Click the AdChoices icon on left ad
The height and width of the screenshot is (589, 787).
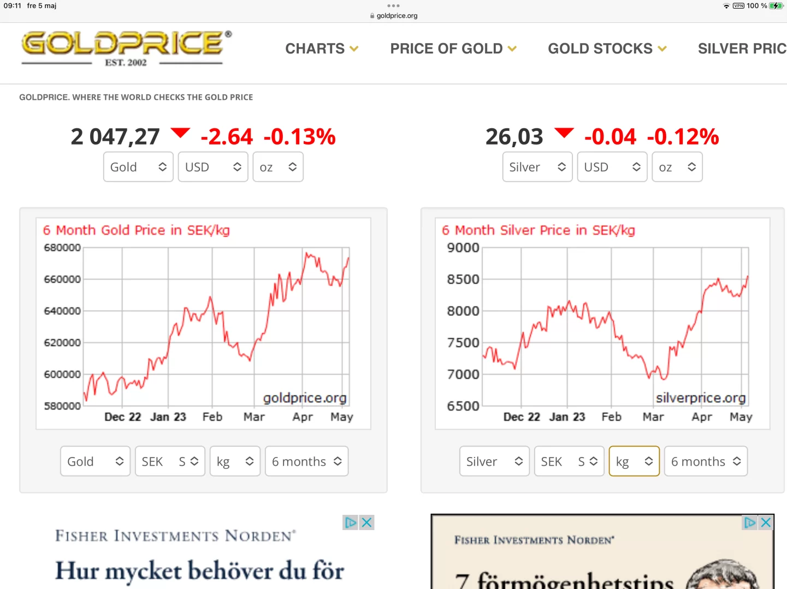[350, 522]
